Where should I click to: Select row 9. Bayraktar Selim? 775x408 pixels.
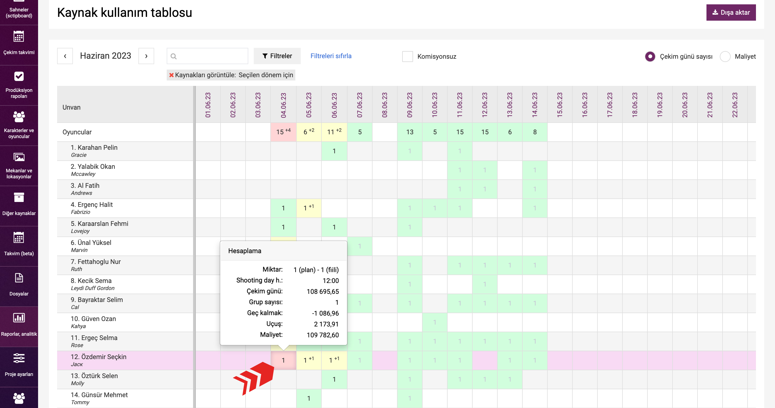point(125,303)
